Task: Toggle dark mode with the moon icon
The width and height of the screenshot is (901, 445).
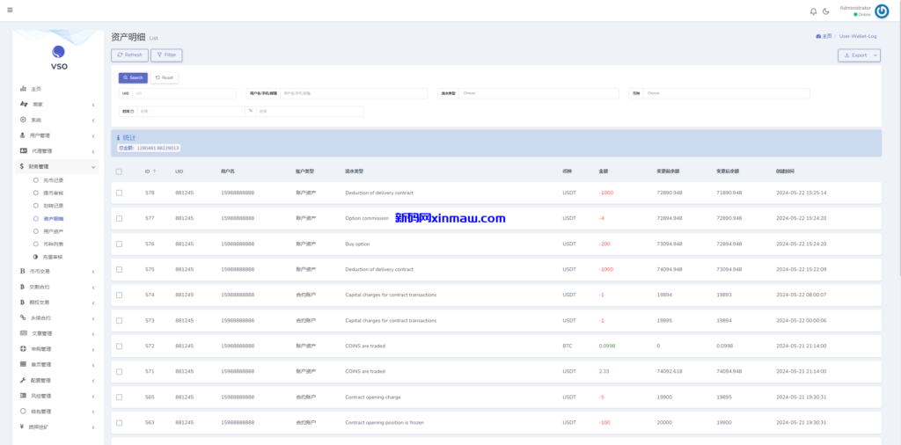Action: (x=825, y=11)
